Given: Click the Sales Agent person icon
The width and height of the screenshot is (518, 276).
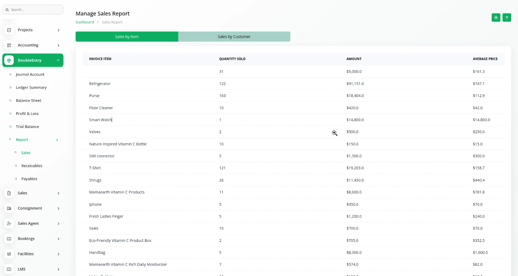Looking at the screenshot, I should (x=9, y=223).
